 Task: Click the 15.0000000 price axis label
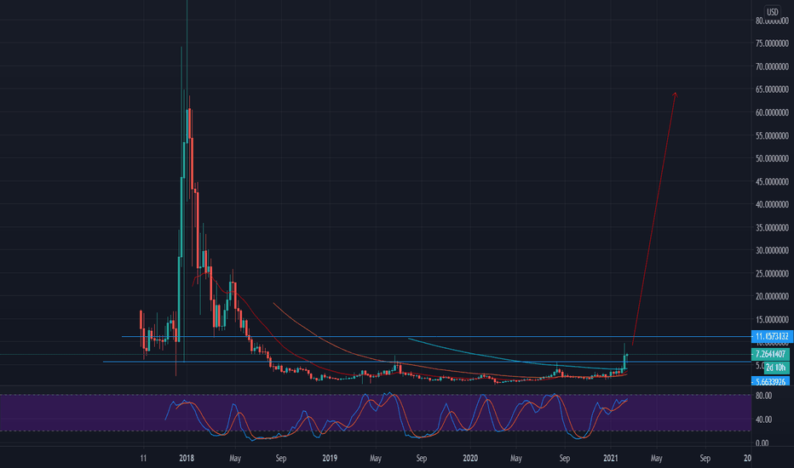point(772,320)
